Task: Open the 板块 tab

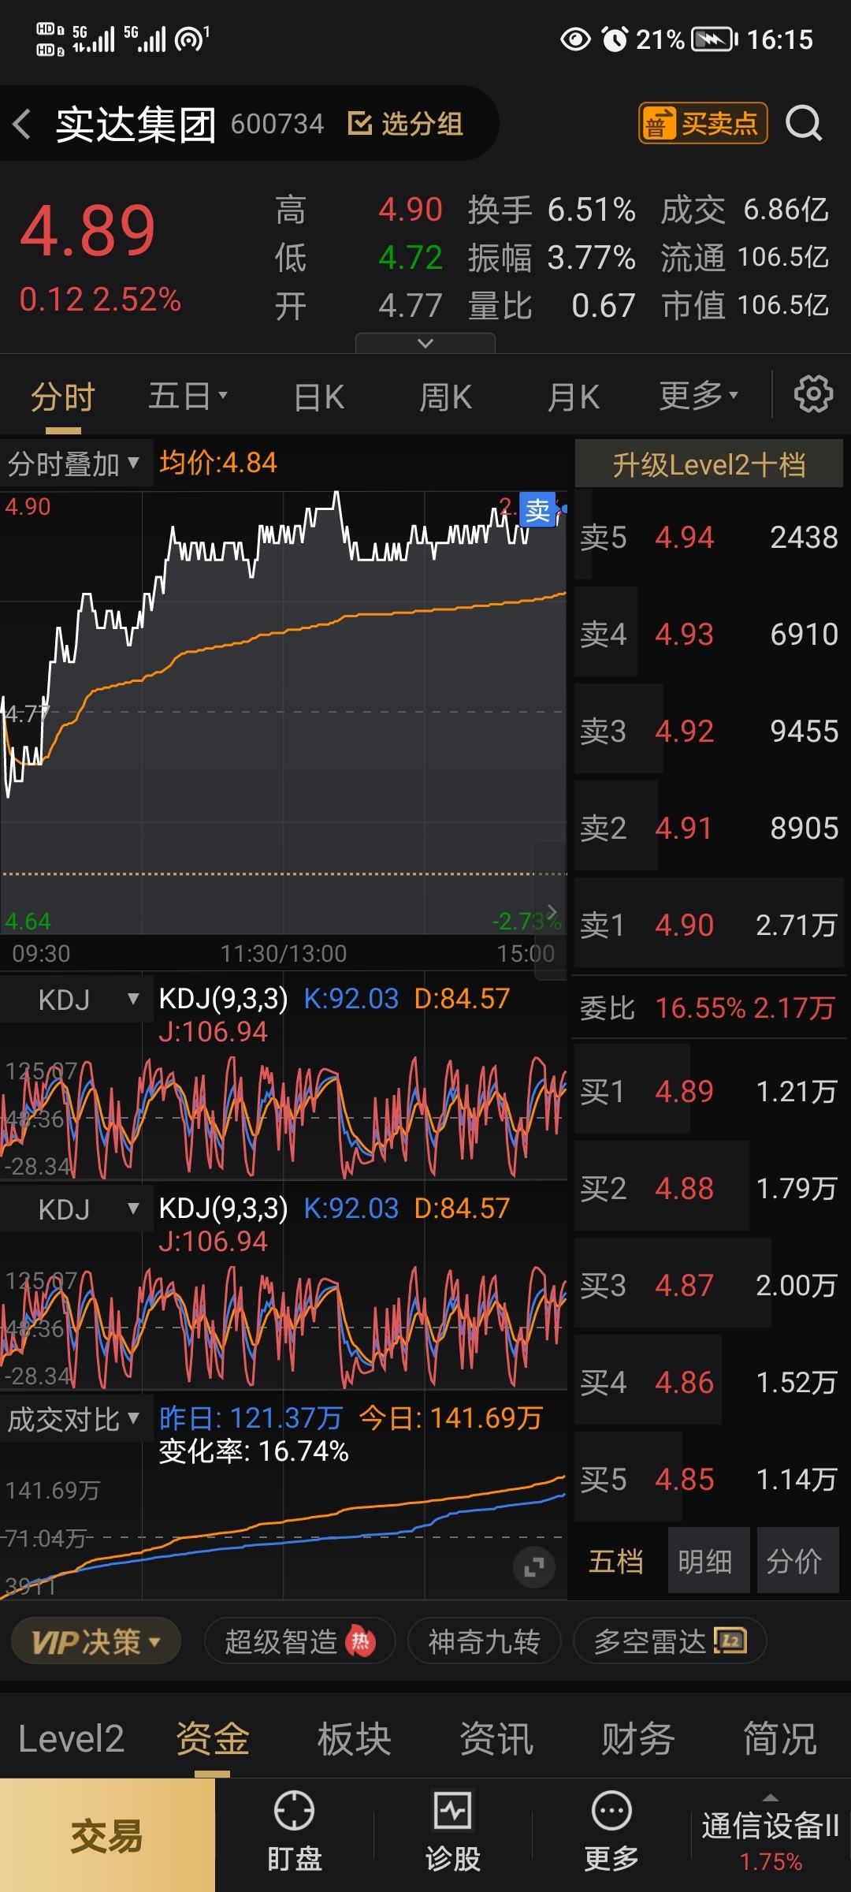Action: point(355,1739)
